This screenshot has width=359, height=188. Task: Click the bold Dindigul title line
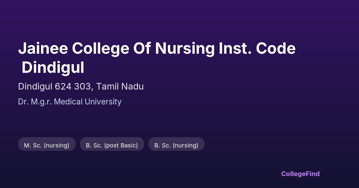[53, 68]
